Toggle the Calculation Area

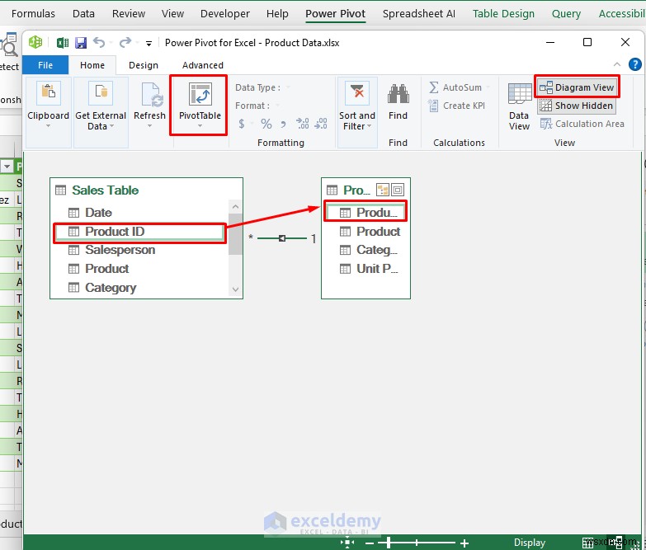582,124
